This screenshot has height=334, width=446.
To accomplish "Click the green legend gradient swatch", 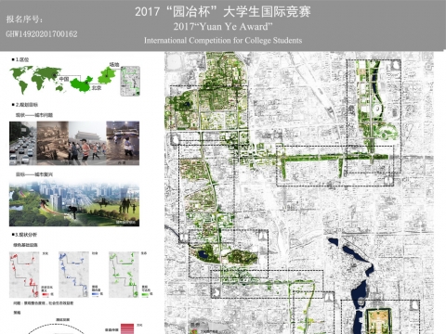I will click(145, 294).
